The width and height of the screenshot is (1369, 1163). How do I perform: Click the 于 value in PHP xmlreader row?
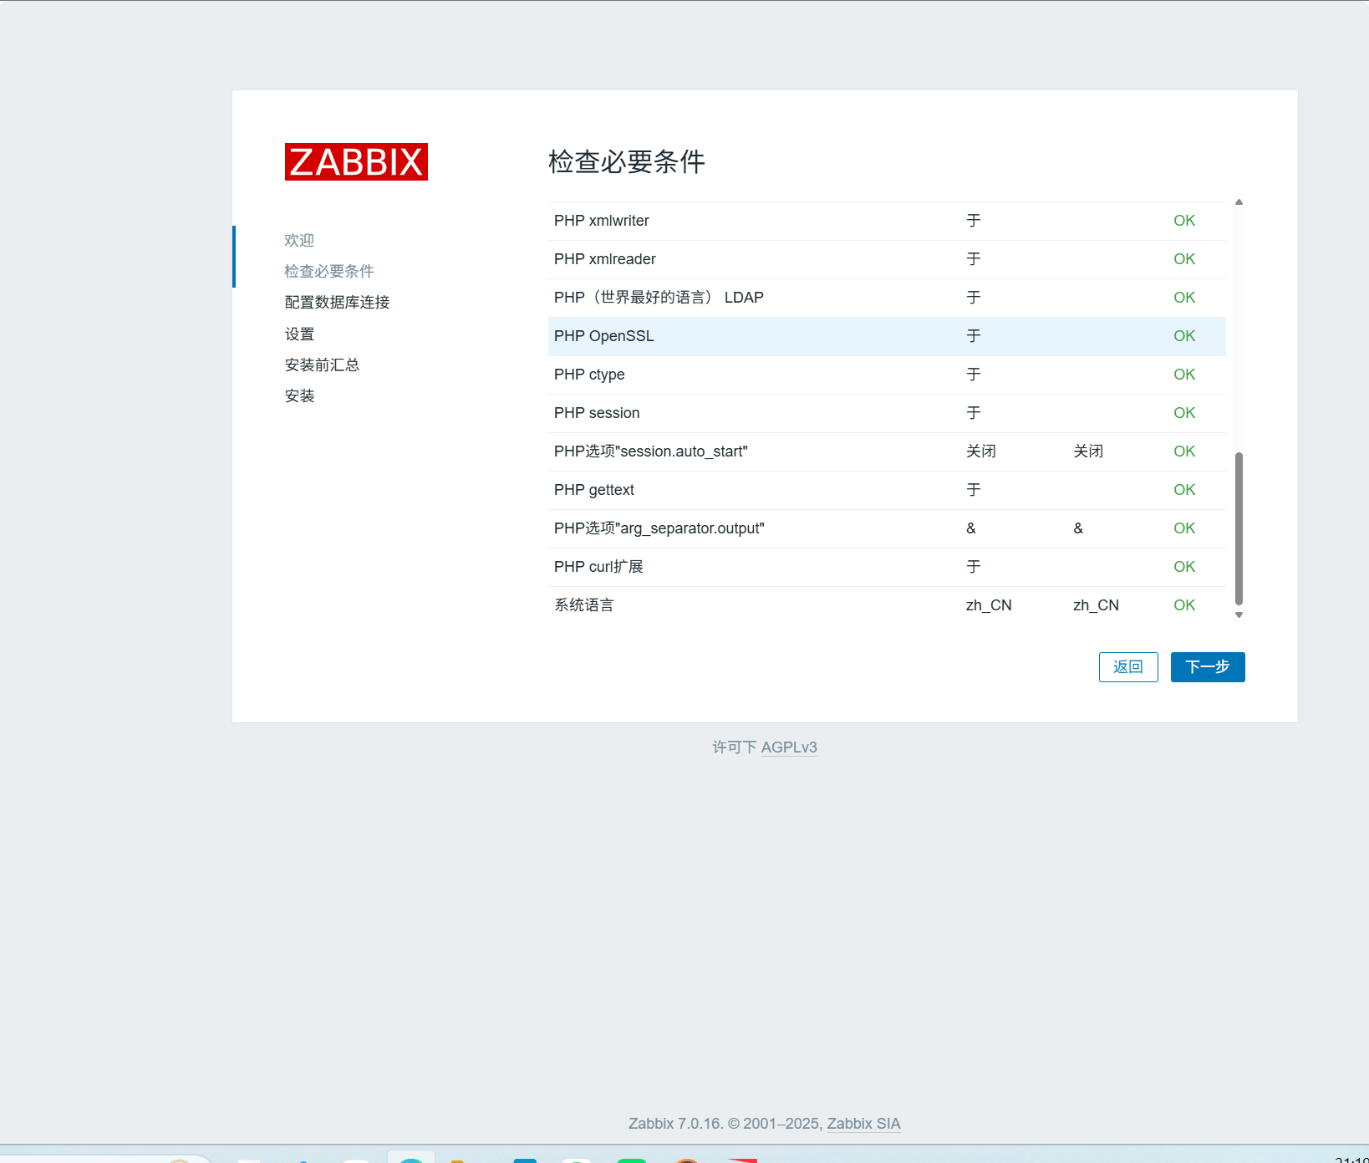(x=974, y=259)
